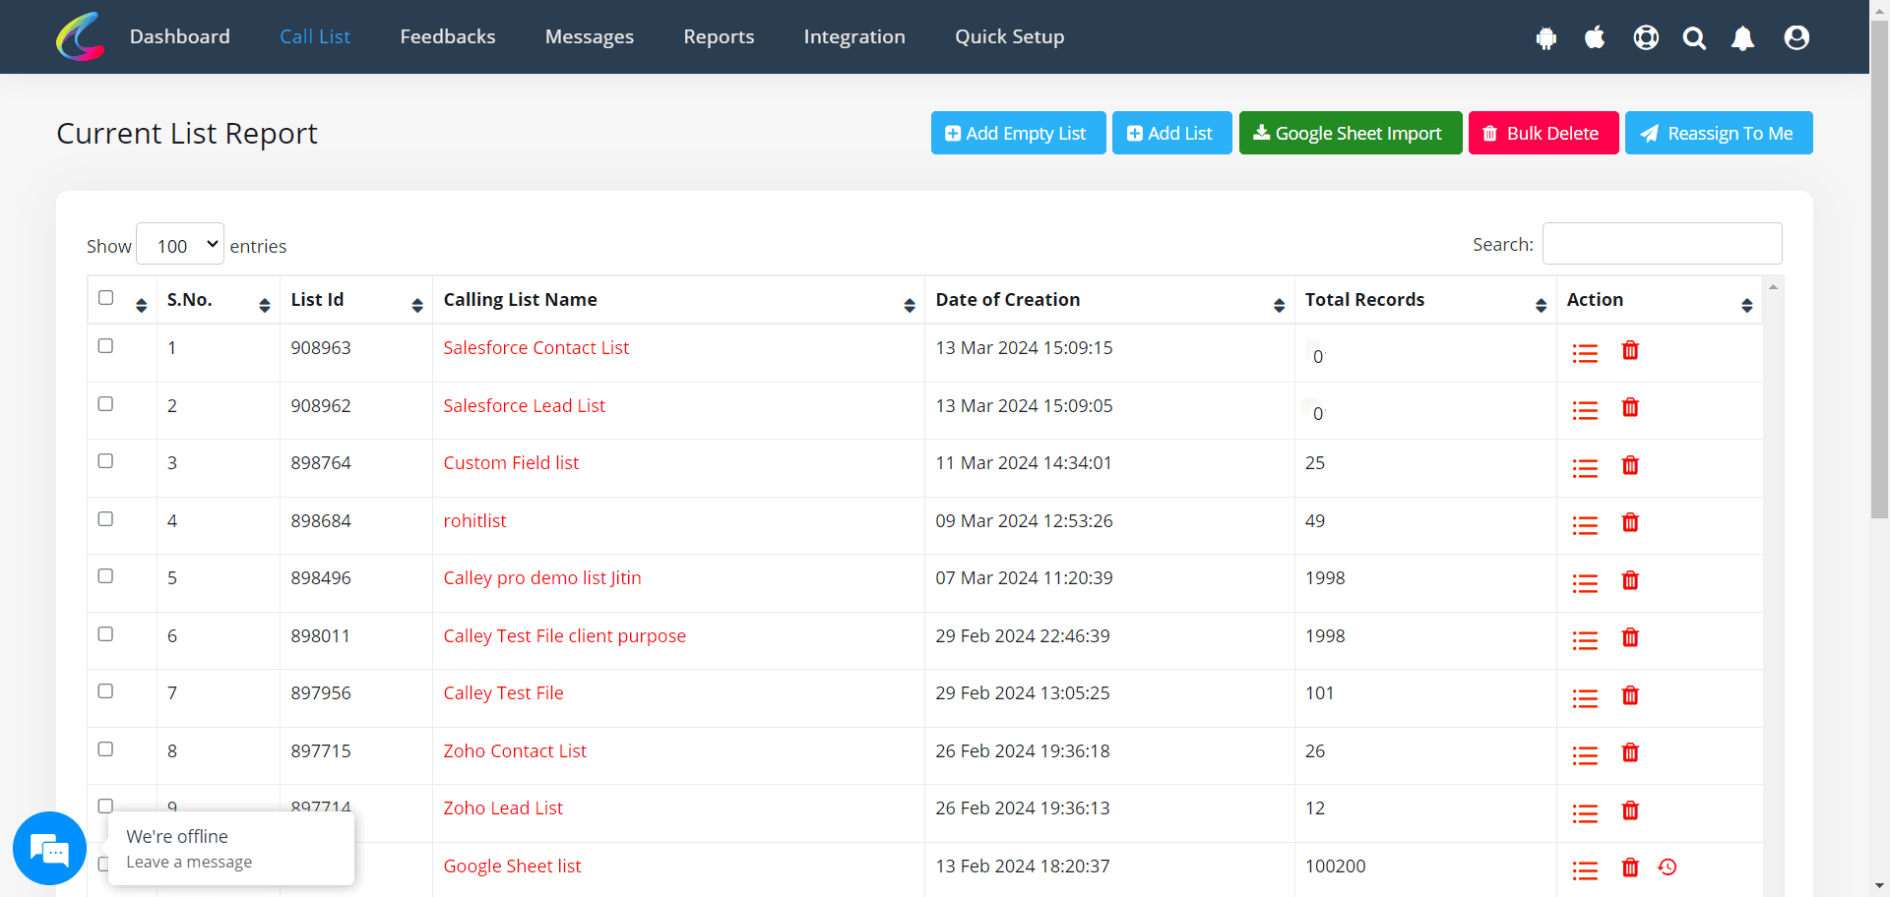
Task: Open the support lifebuoy icon
Action: click(1646, 37)
